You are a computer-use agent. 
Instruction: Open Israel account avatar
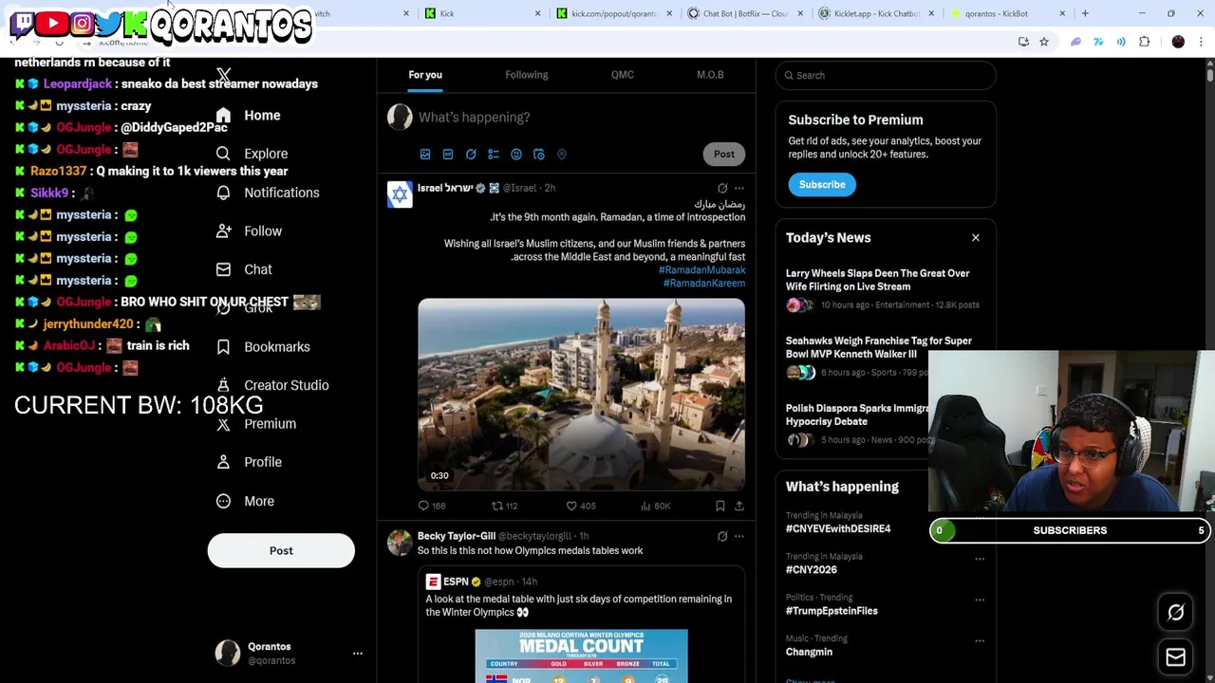point(400,194)
